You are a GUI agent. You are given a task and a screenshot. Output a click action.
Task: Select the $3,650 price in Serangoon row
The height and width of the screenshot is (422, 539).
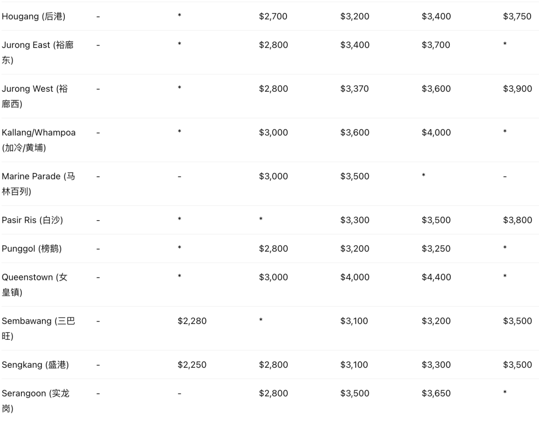pos(436,393)
